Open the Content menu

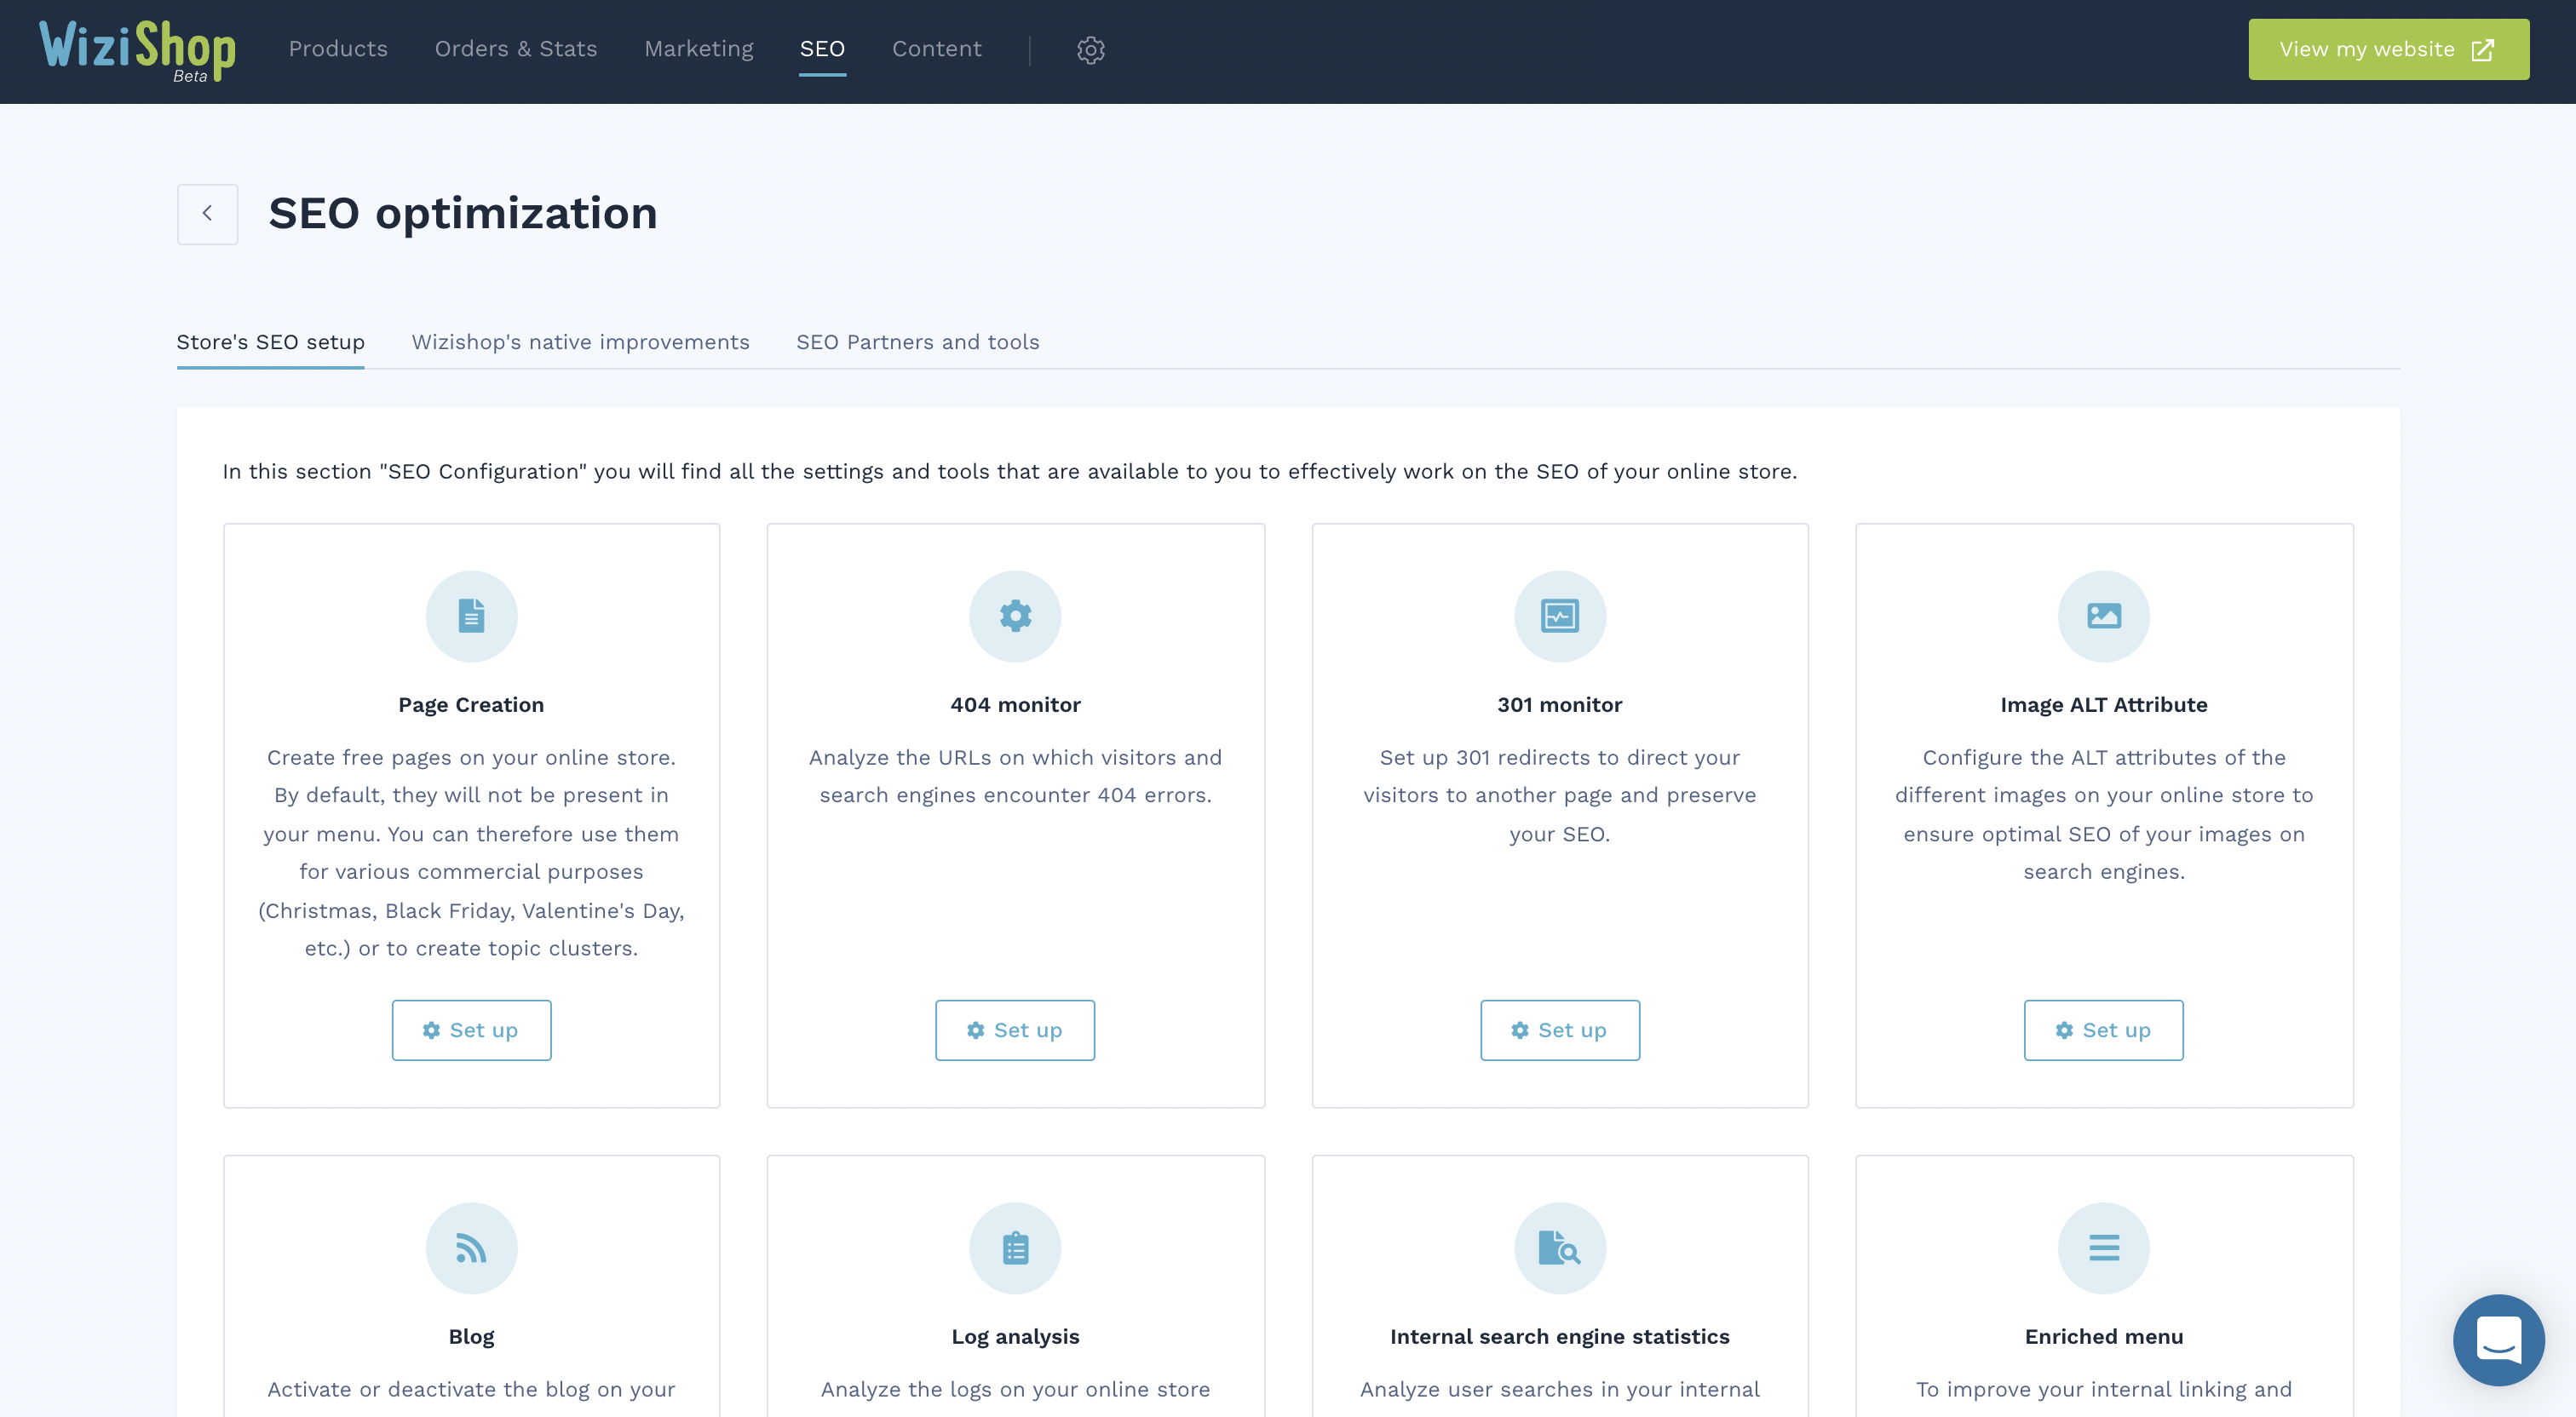pos(937,49)
